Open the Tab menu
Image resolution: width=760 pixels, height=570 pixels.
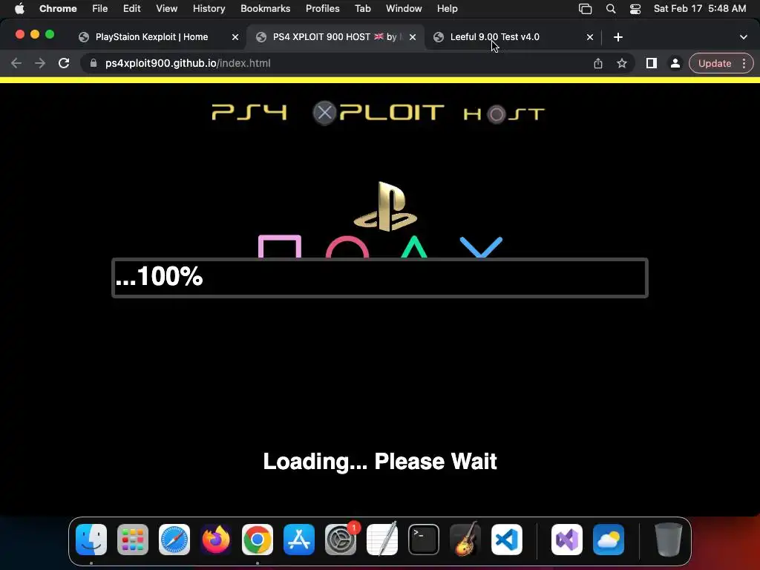click(362, 8)
